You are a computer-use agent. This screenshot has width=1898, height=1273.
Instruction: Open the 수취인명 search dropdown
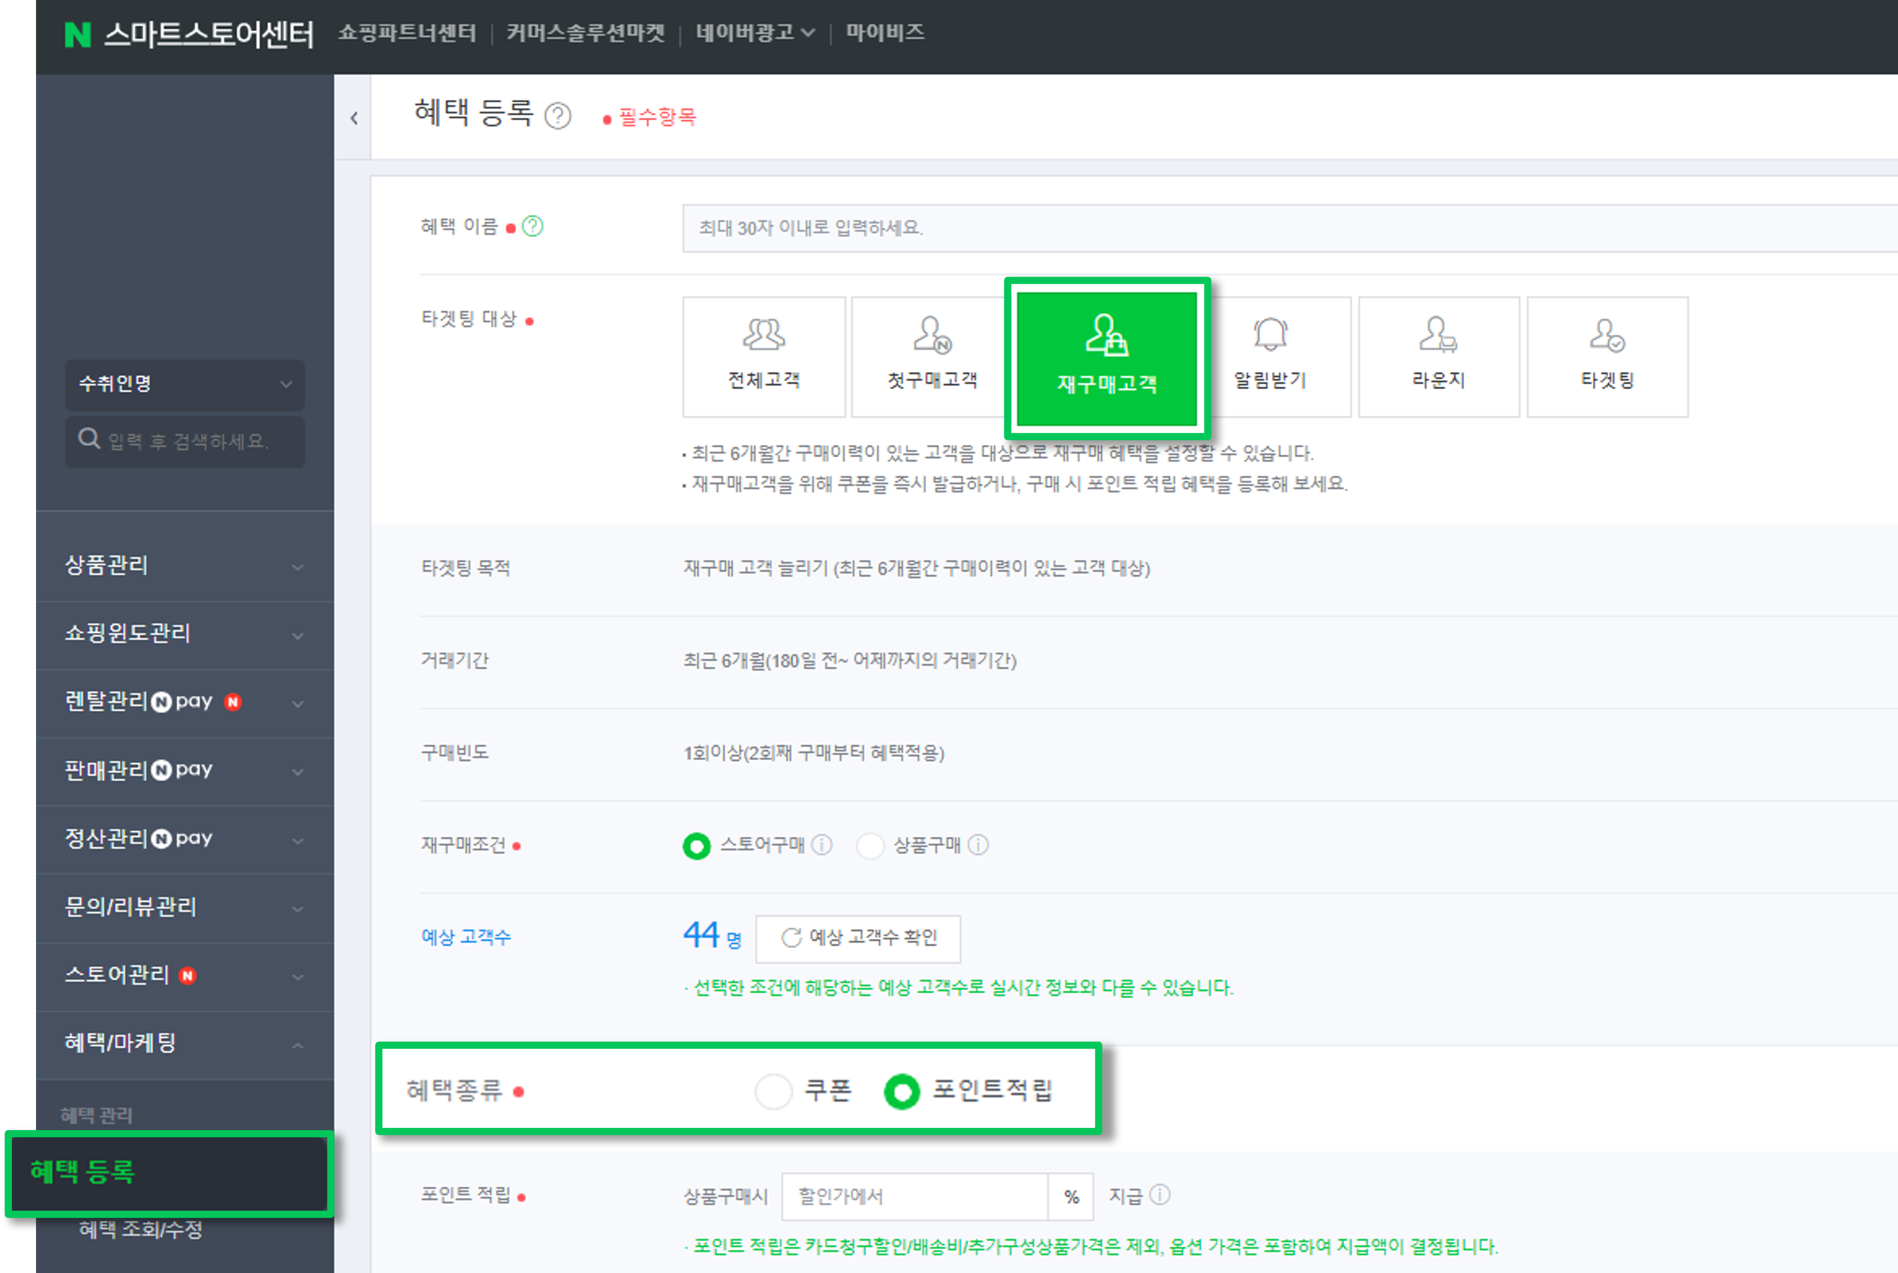pyautogui.click(x=184, y=384)
